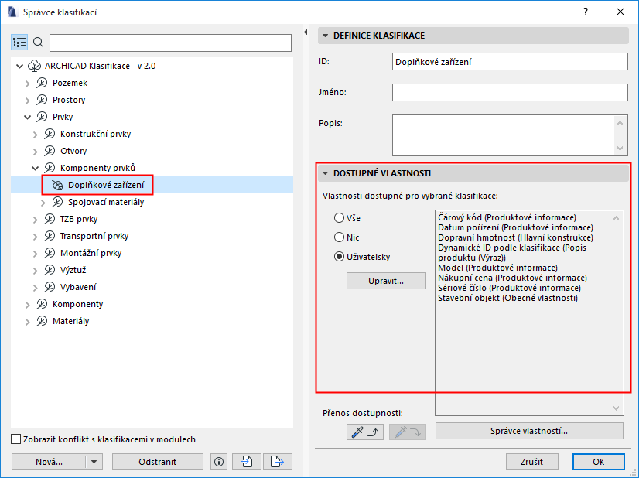Screen dimensions: 639x478
Task: Click the empty Jméno input field
Action: point(510,93)
